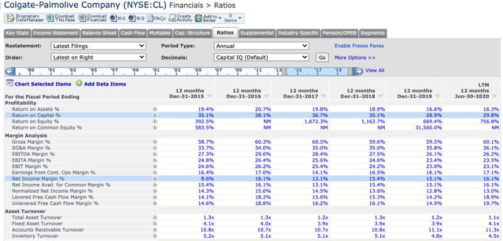Click Chart Selected Items icon
The image size is (503, 241).
9,84
